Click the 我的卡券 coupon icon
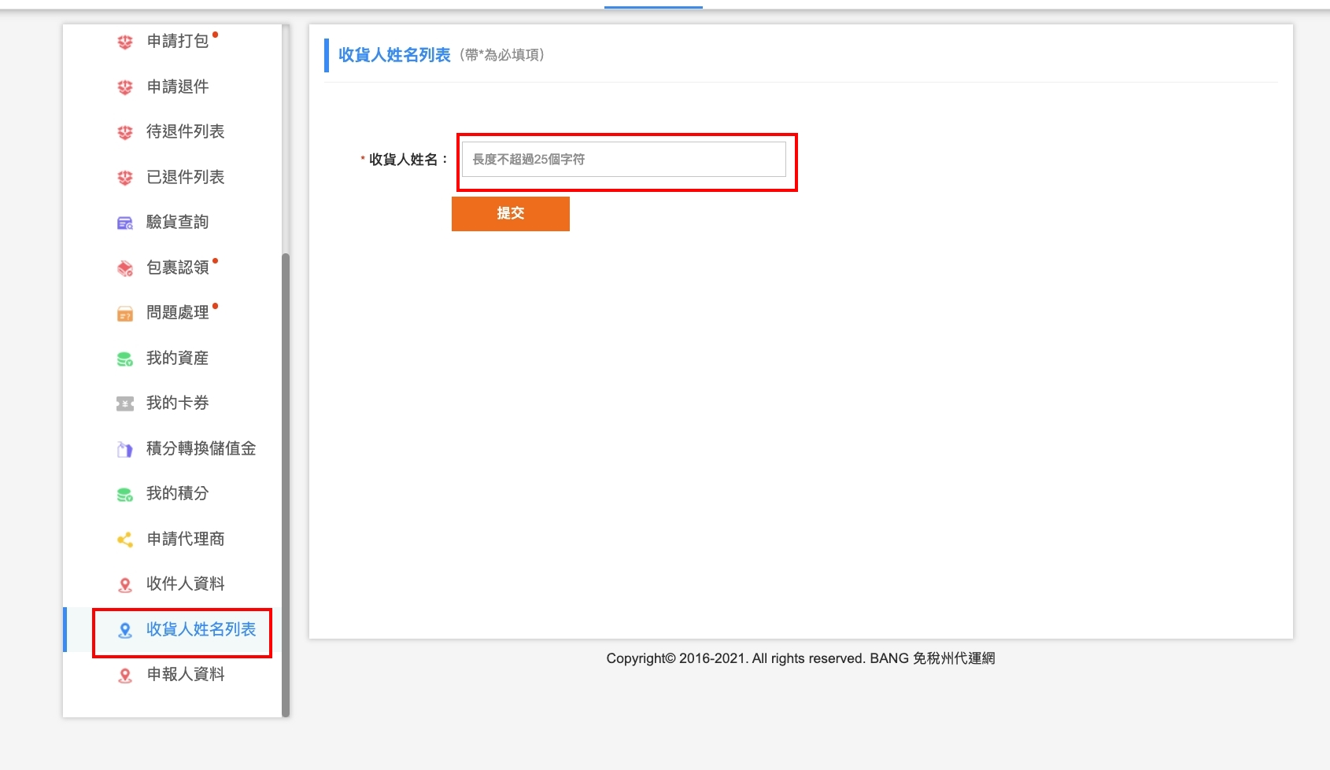 (125, 404)
